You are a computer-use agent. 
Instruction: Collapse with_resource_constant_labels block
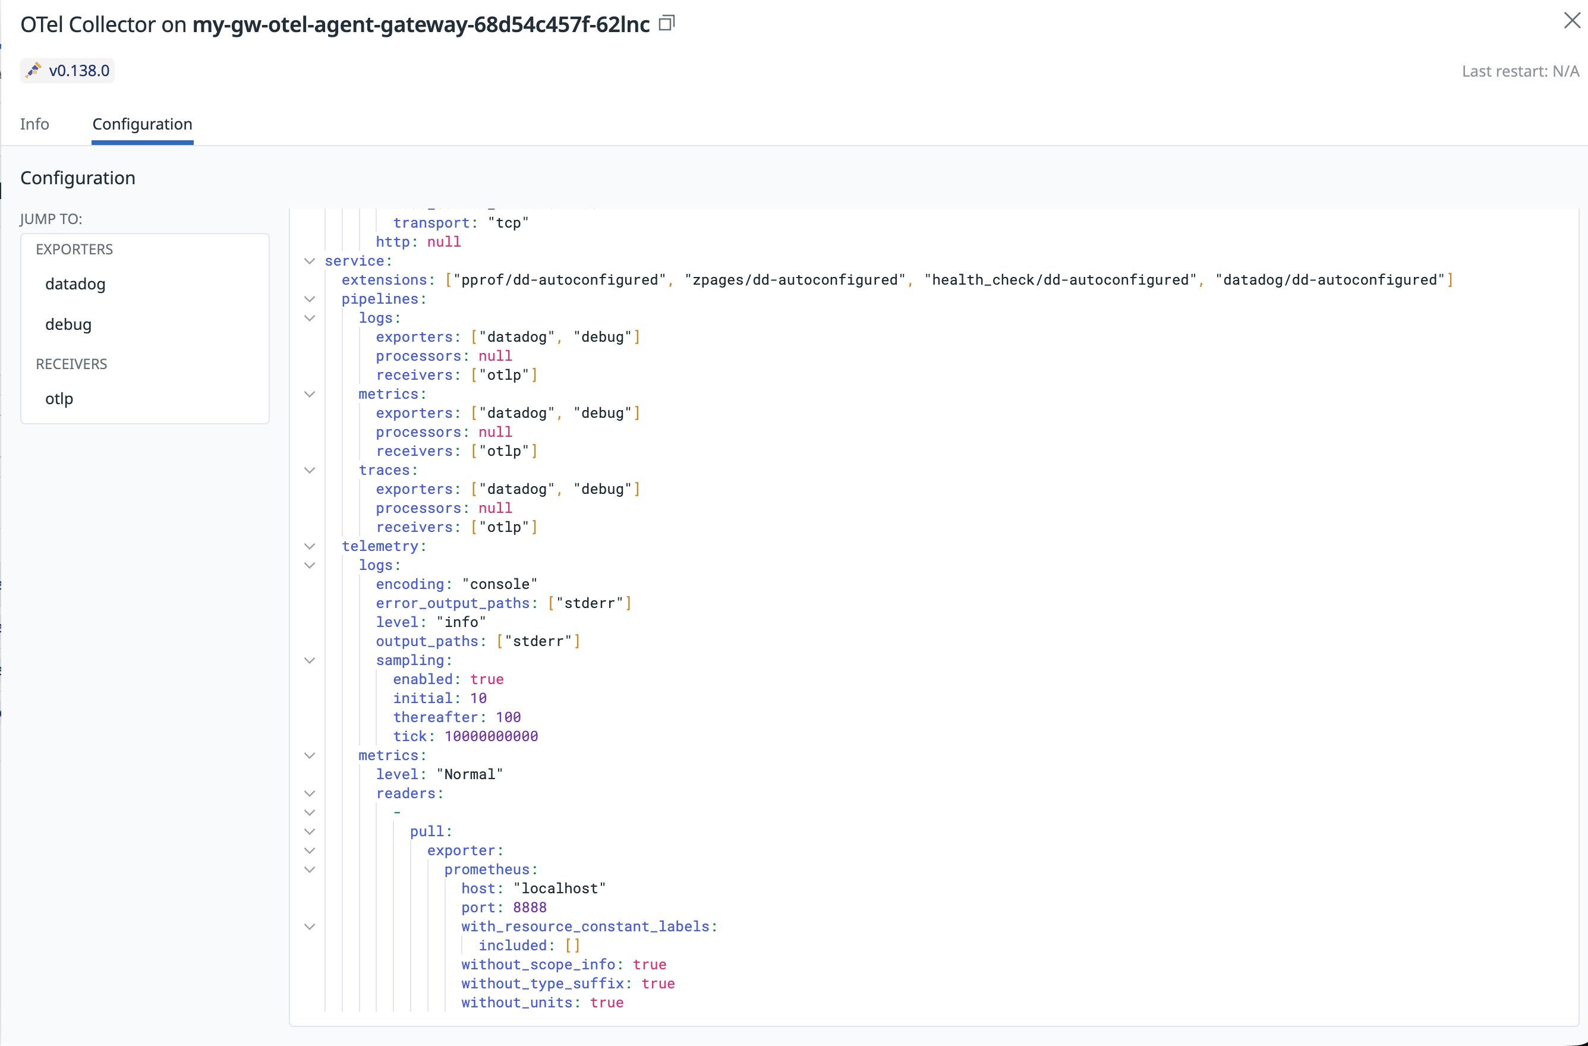point(310,927)
